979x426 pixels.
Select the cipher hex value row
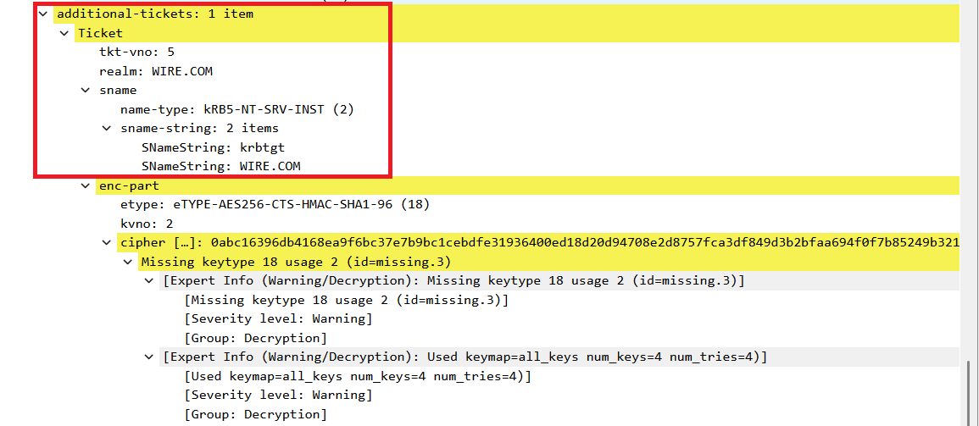click(x=538, y=242)
